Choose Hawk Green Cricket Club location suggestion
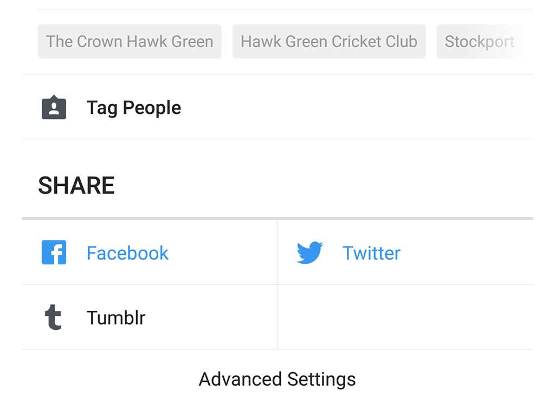The height and width of the screenshot is (416, 555). coord(328,42)
